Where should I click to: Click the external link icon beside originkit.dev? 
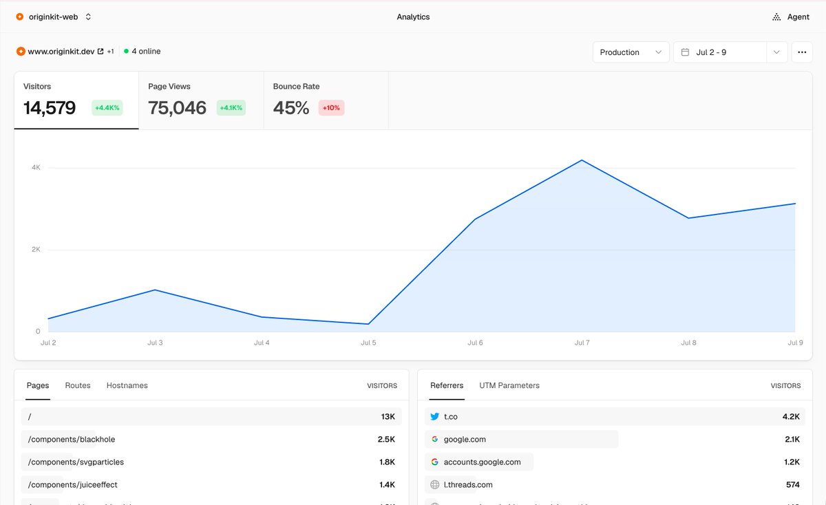coord(100,52)
